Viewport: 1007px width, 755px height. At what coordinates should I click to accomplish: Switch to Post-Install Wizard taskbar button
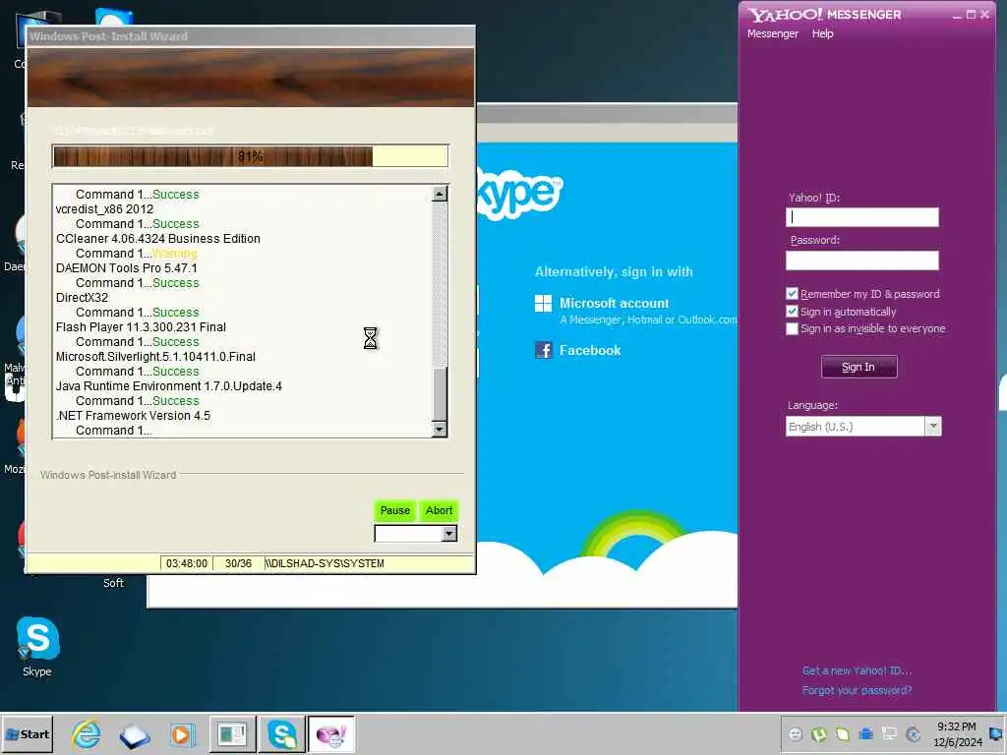[232, 734]
